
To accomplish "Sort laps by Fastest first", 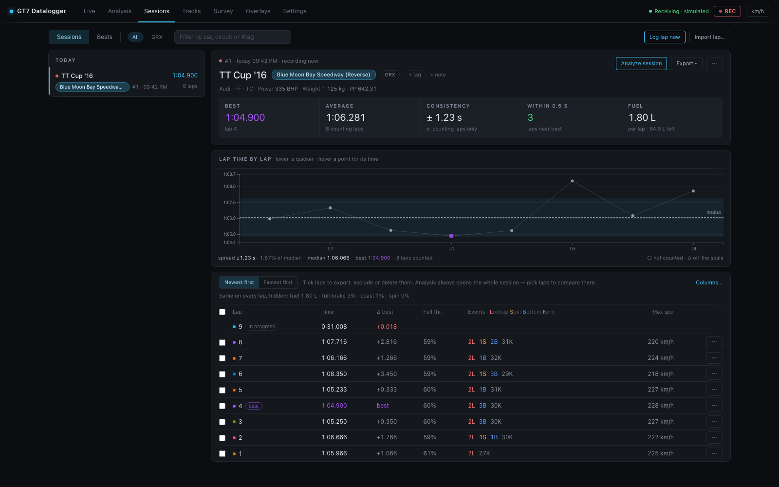I will (278, 282).
